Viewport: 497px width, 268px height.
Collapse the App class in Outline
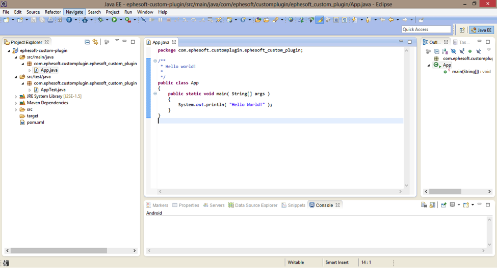429,66
